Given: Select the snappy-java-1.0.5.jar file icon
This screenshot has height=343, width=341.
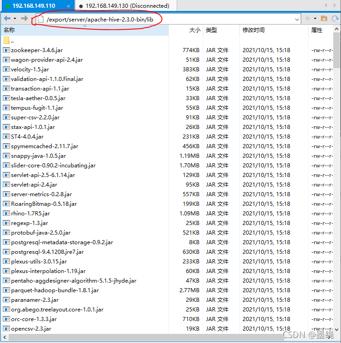Looking at the screenshot, I should 6,156.
